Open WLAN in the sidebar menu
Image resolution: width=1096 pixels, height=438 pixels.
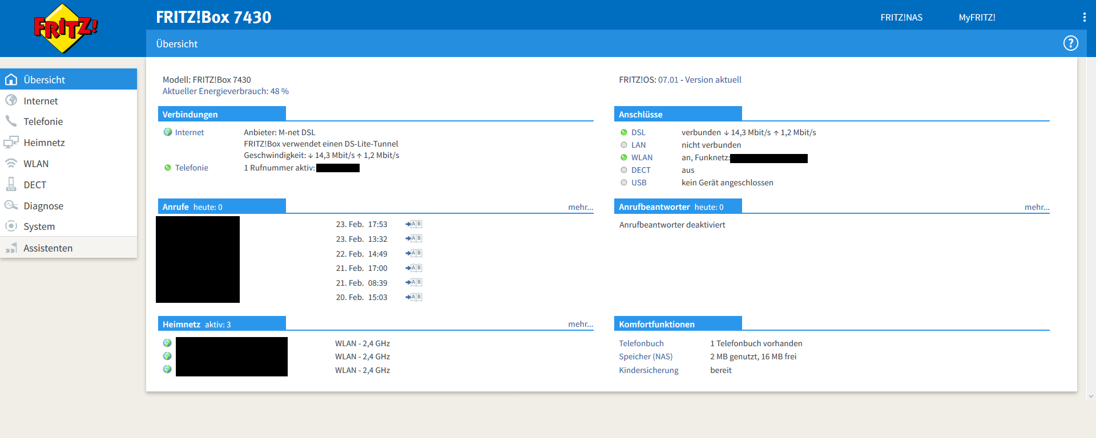(68, 164)
